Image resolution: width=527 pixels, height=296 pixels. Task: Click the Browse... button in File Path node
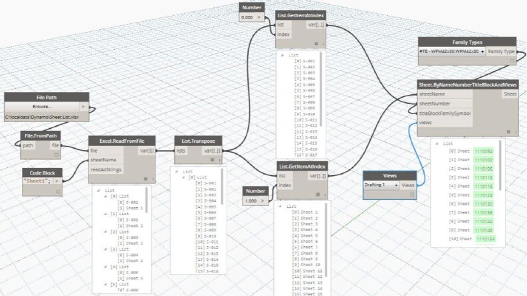pyautogui.click(x=42, y=107)
